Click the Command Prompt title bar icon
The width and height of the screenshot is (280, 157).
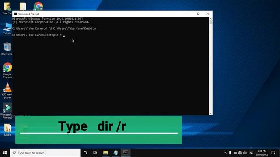pos(16,14)
